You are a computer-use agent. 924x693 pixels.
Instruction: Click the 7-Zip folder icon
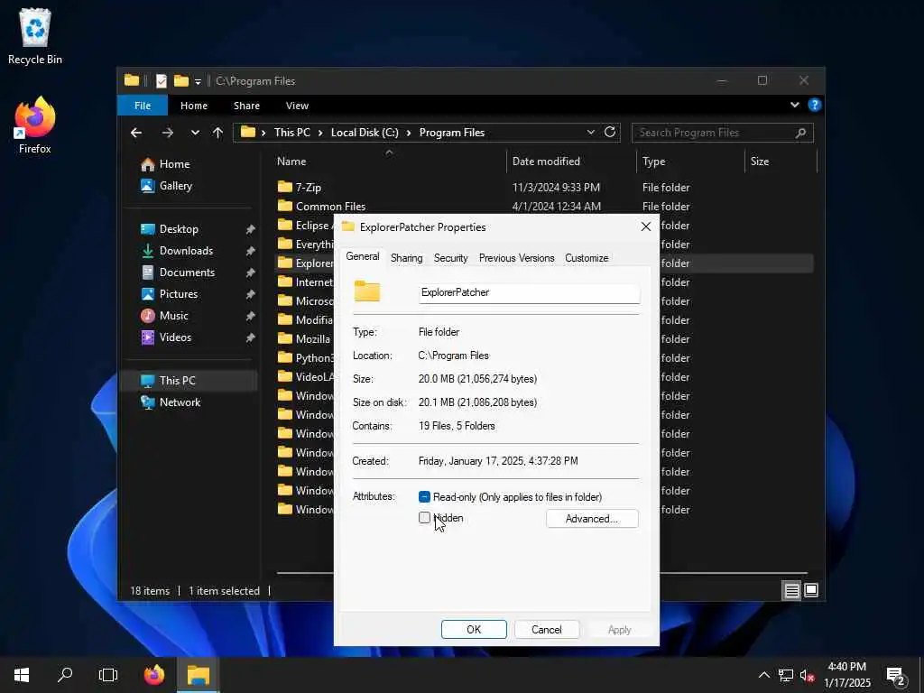click(x=285, y=187)
